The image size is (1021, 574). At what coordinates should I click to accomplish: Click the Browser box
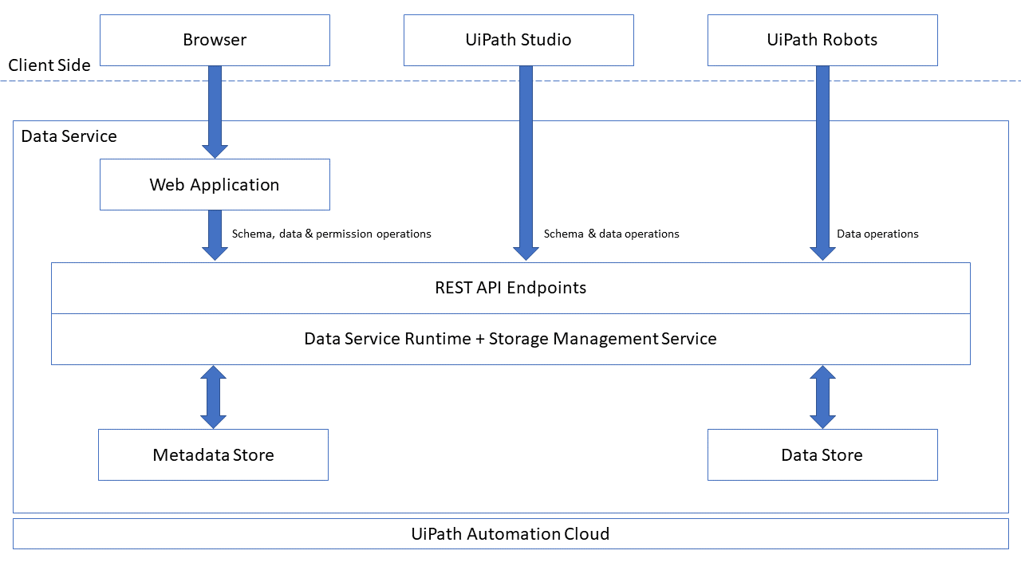coord(215,40)
